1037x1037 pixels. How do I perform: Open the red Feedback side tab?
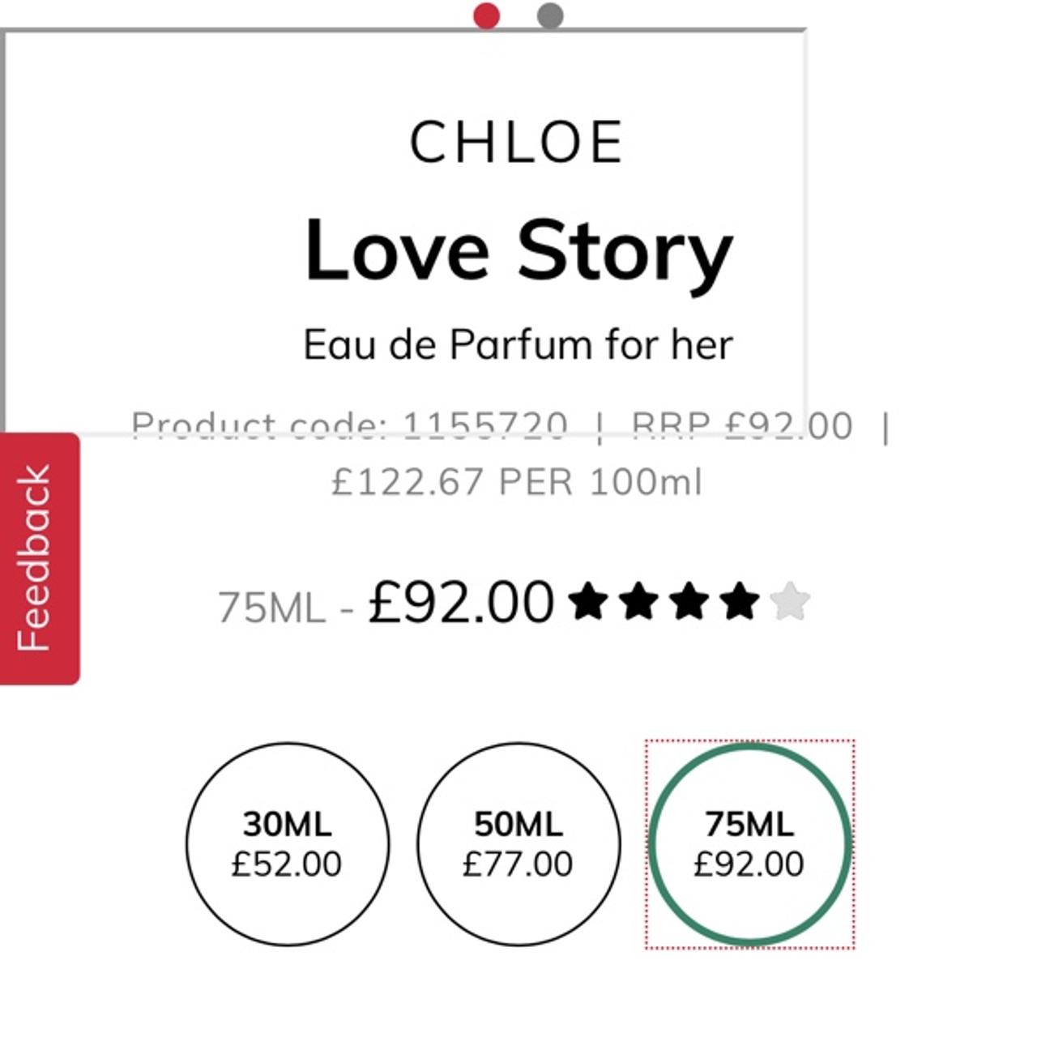(39, 558)
